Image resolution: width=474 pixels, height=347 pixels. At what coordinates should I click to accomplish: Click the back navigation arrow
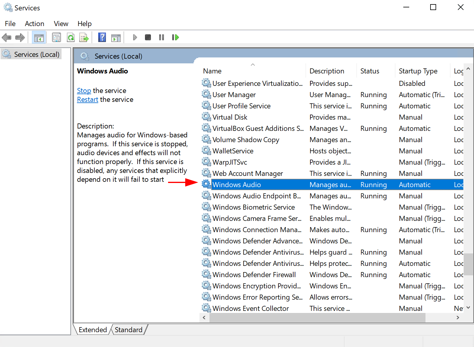(7, 37)
